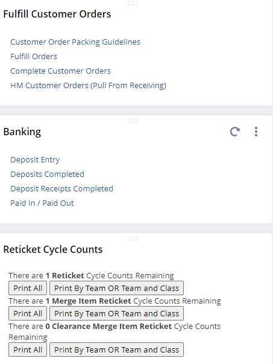Open the Deposit Entry link

tap(35, 160)
